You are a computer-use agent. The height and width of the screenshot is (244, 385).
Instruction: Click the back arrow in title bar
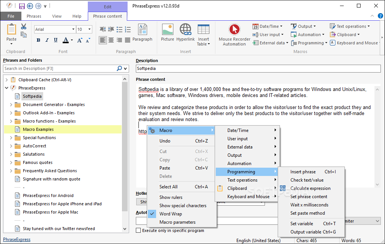tap(30, 6)
